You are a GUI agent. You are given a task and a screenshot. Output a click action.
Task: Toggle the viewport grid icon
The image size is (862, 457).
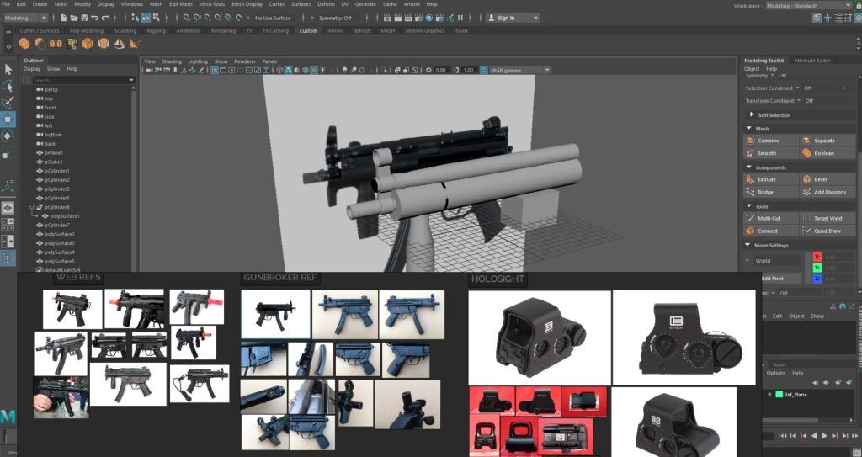click(x=214, y=71)
